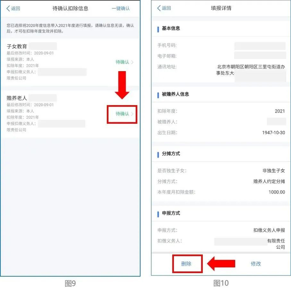The height and width of the screenshot is (292, 291).
Task: Select the 分摊方式 section header
Action: click(171, 154)
